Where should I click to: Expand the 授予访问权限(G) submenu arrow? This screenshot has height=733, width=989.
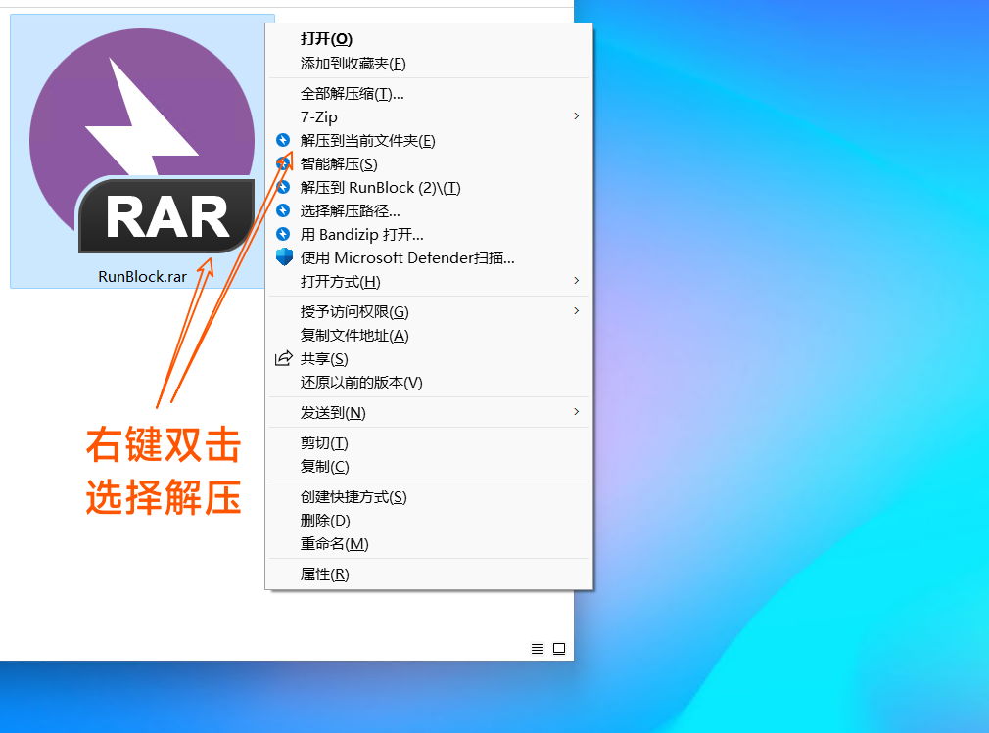(577, 311)
